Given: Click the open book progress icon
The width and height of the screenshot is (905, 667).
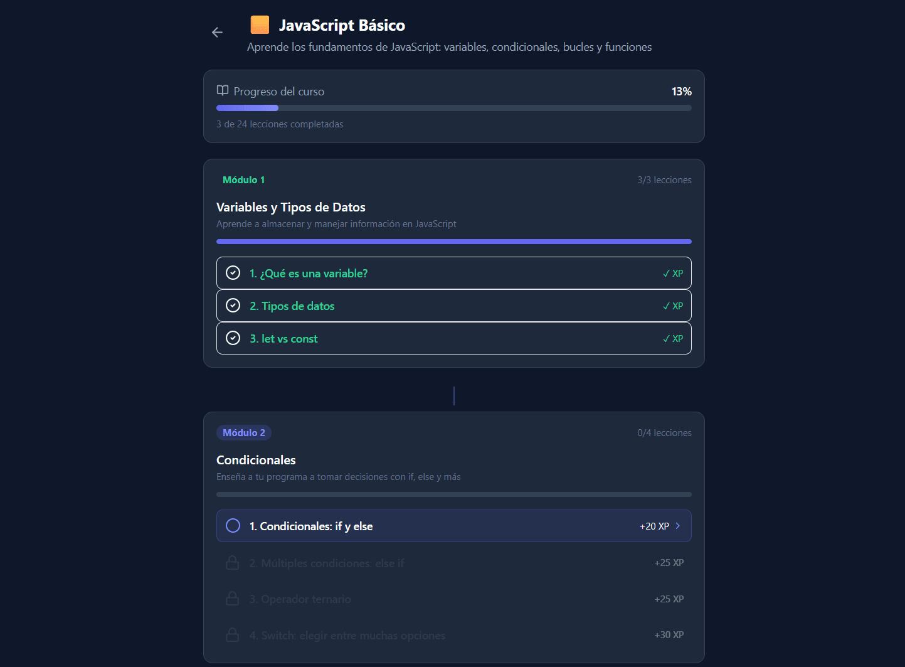Looking at the screenshot, I should (223, 91).
